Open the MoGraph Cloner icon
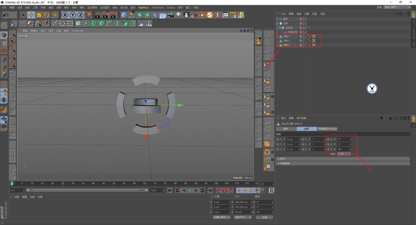This screenshot has width=416, height=225. click(x=78, y=23)
